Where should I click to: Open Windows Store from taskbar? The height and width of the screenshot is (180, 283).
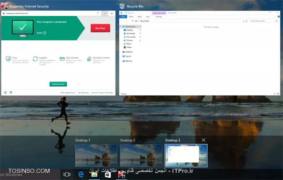coord(108,175)
